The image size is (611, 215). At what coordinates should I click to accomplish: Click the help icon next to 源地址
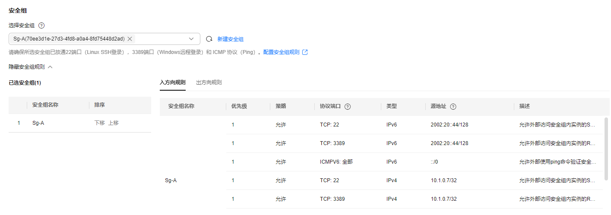[453, 107]
